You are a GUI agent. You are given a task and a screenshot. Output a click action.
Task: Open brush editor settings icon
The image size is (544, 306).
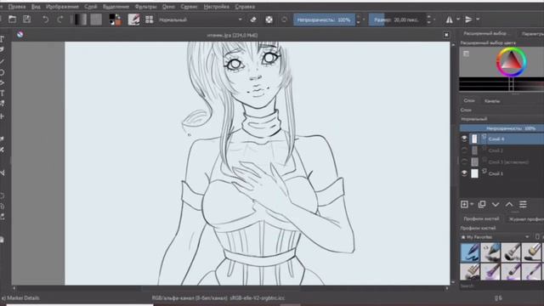[133, 20]
